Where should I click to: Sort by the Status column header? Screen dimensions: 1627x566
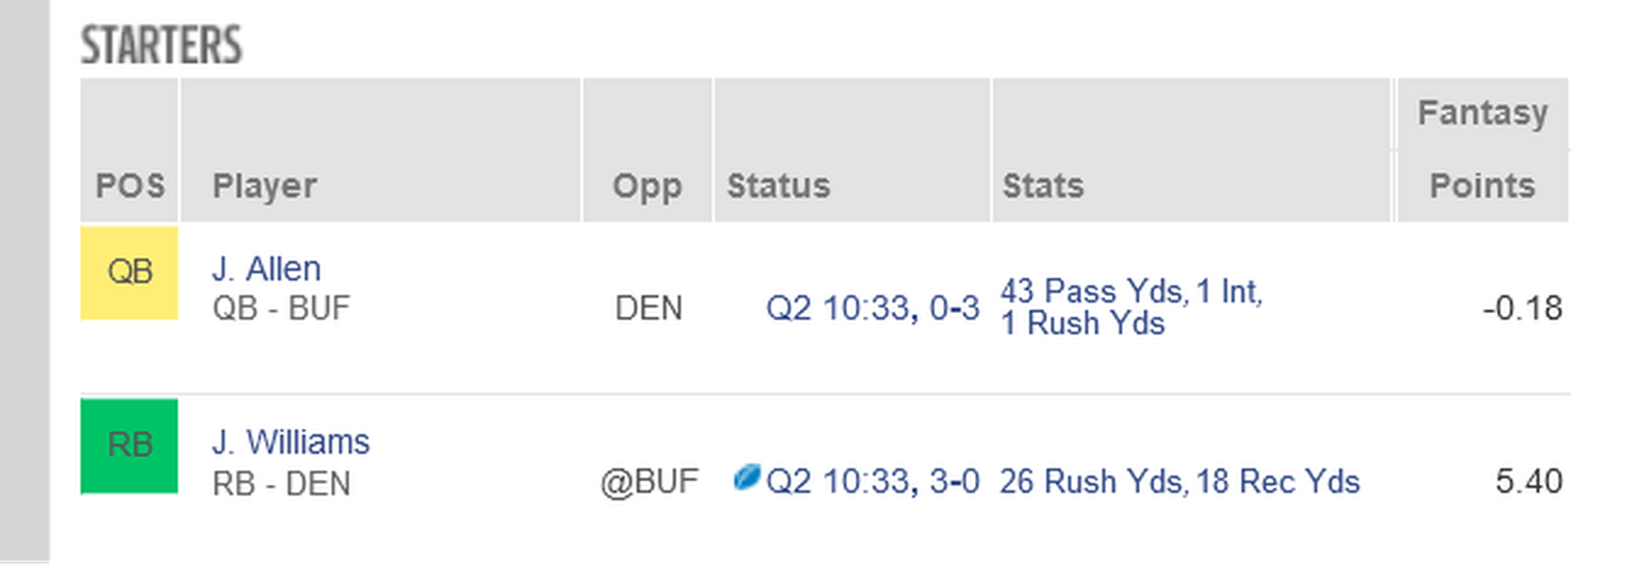pyautogui.click(x=779, y=186)
